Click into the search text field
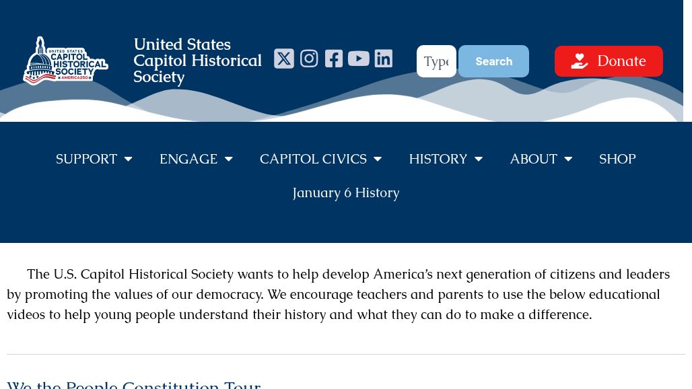Screen dimensions: 692x389 point(436,61)
